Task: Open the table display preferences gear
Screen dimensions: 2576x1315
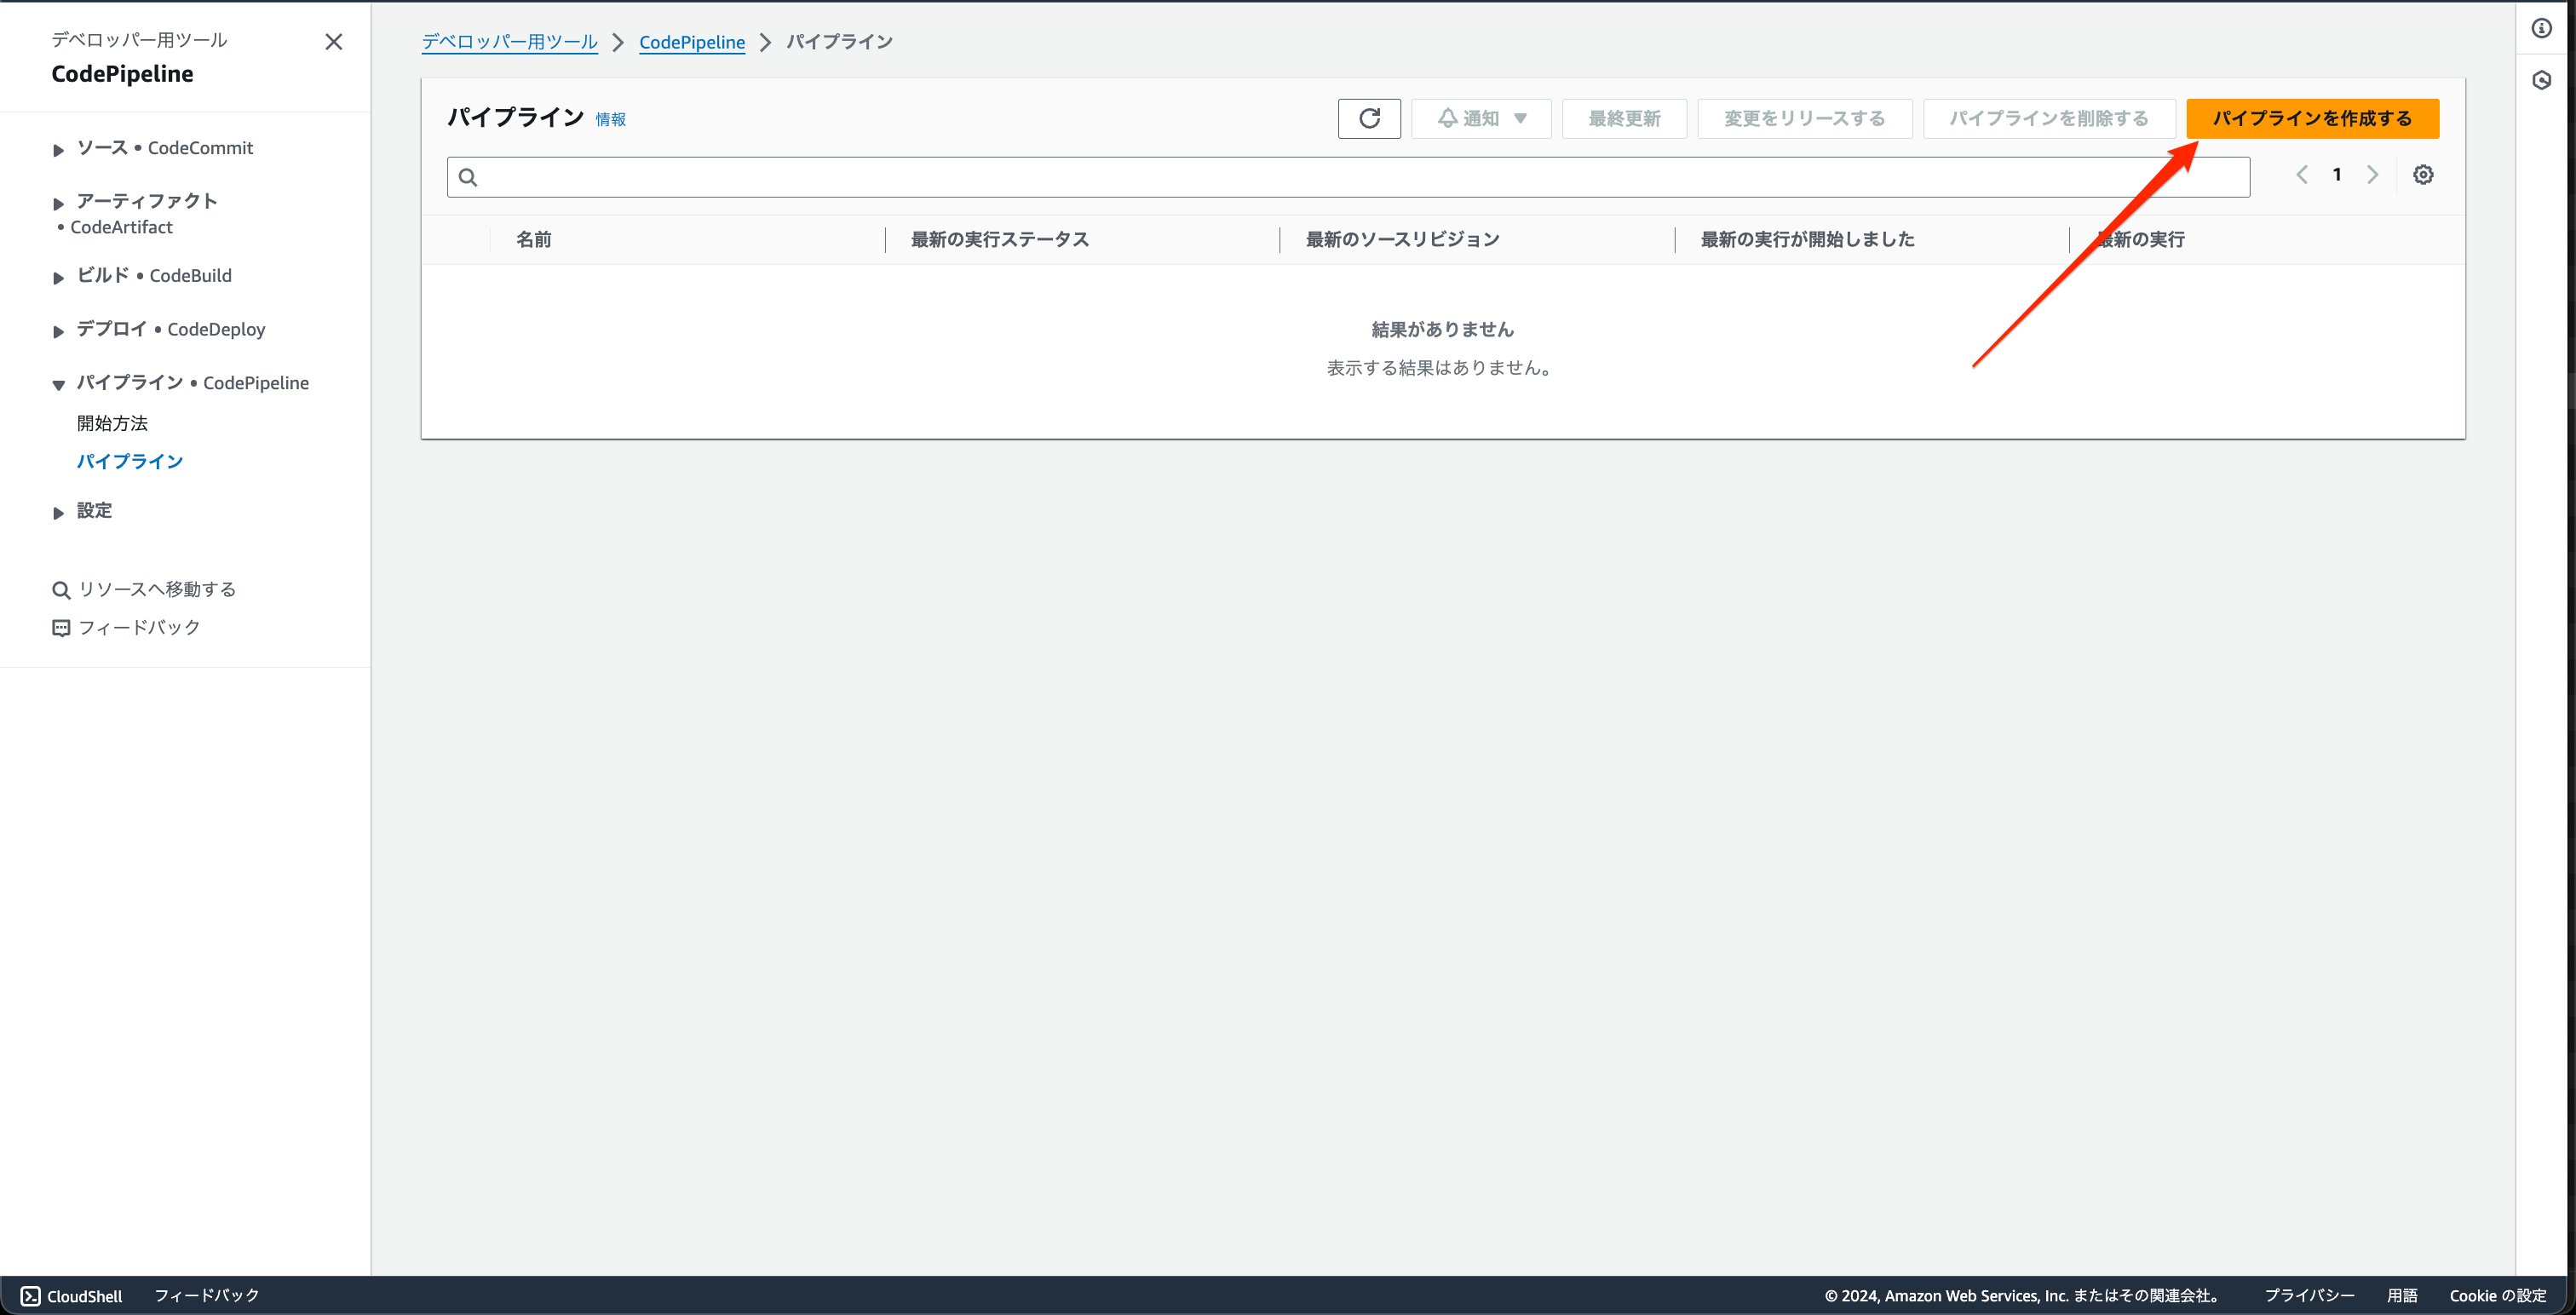Action: (x=2423, y=174)
